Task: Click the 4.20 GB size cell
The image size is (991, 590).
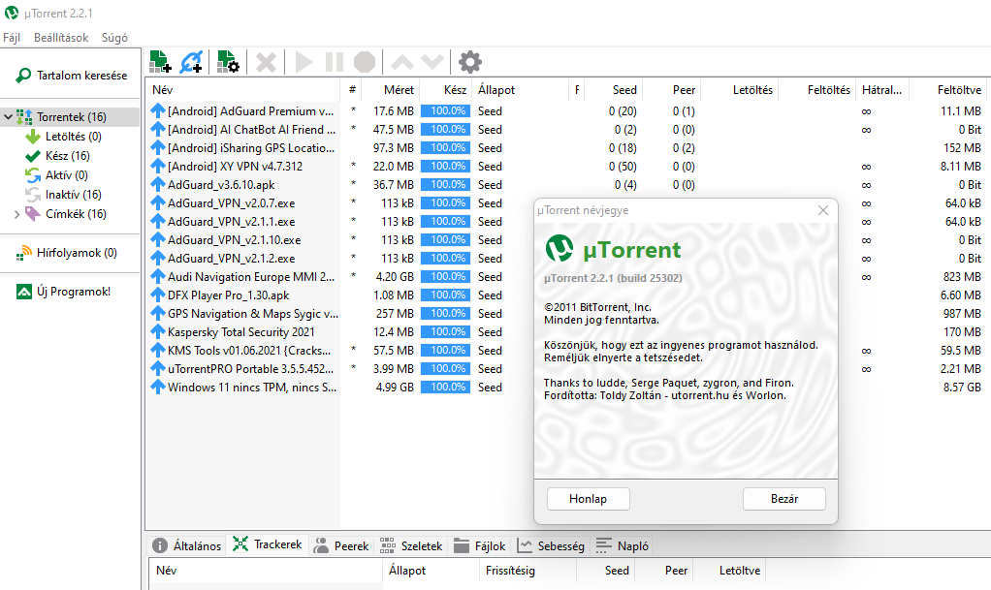Action: (x=395, y=276)
